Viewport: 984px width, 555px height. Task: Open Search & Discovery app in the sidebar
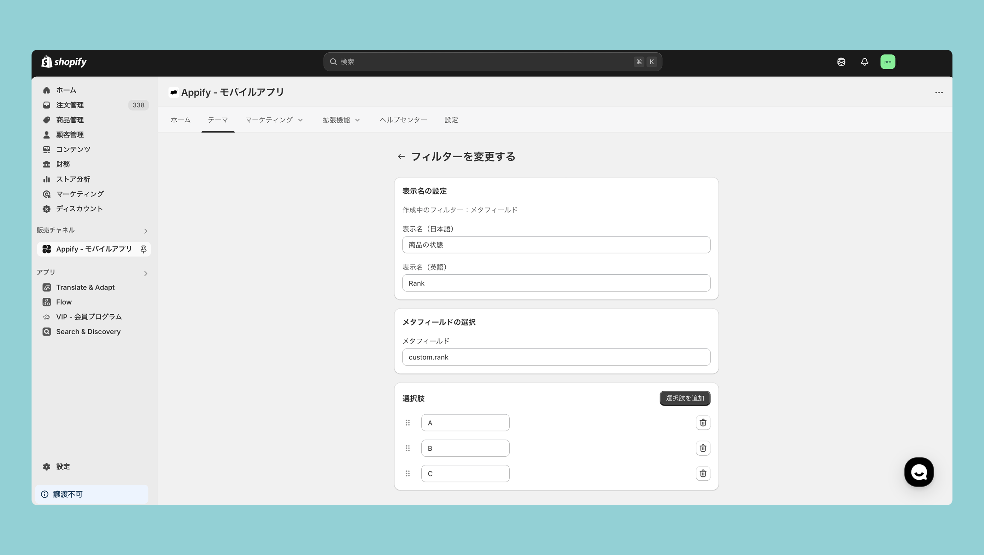(x=88, y=331)
